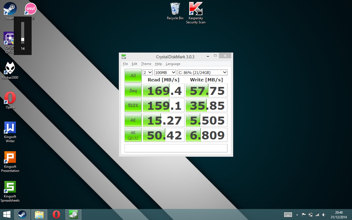The height and width of the screenshot is (220, 352).
Task: Open the Steam desktop shortcut
Action: pos(10,11)
